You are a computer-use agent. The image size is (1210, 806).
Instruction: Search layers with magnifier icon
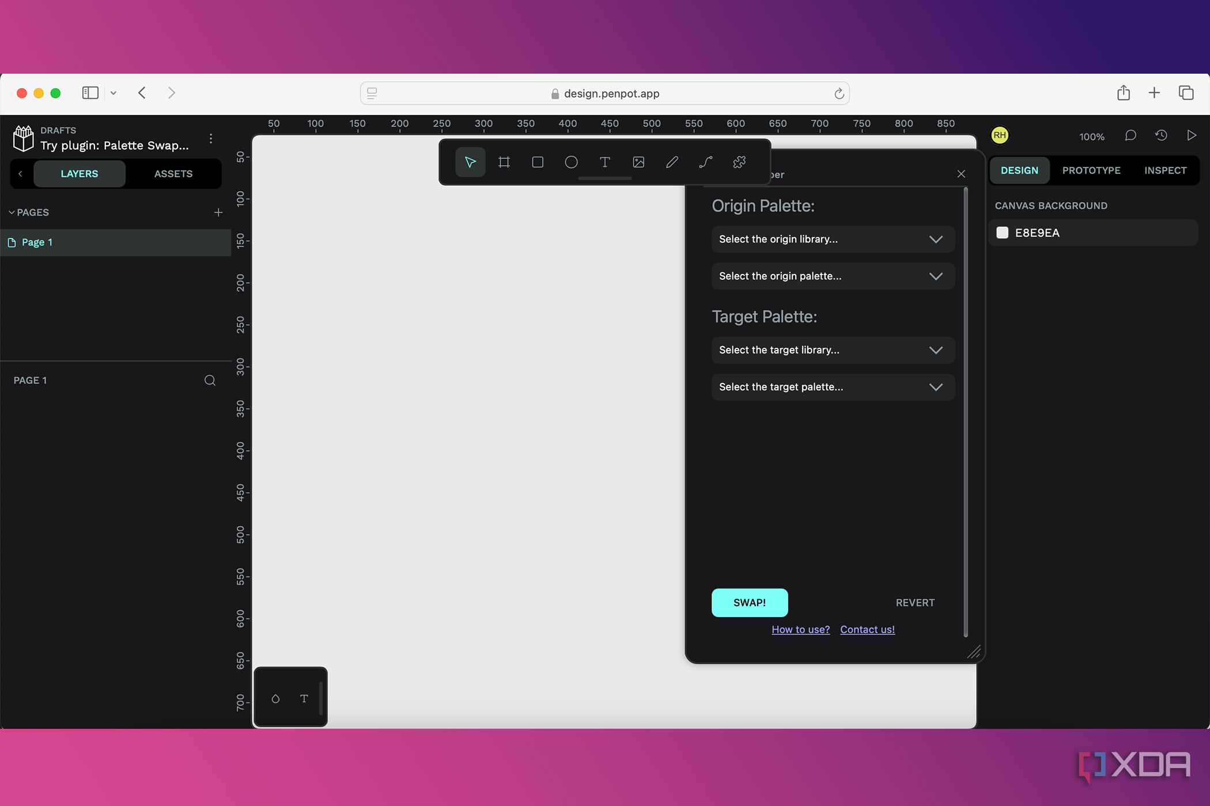210,381
